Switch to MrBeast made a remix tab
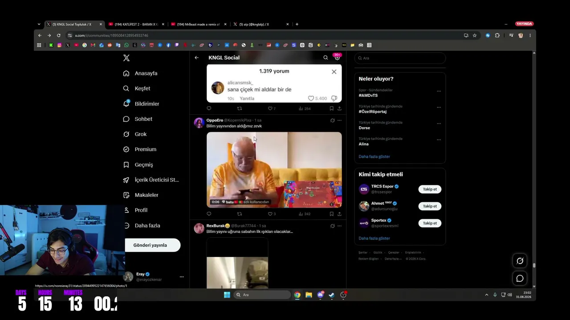Viewport: 570px width, 320px height. pyautogui.click(x=198, y=24)
